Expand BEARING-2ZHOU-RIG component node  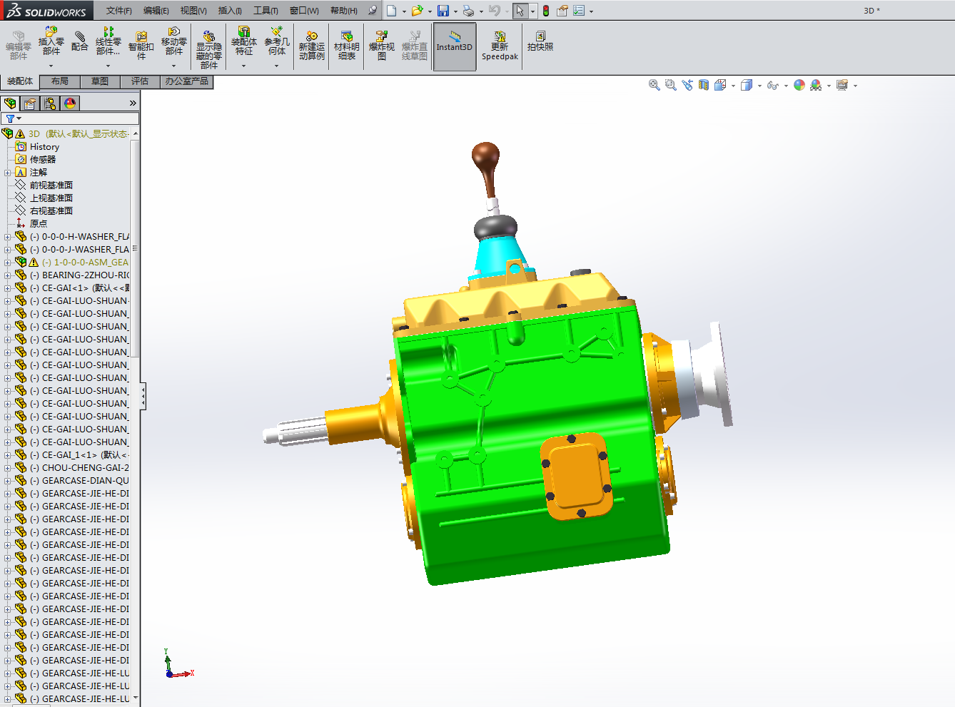(8, 275)
